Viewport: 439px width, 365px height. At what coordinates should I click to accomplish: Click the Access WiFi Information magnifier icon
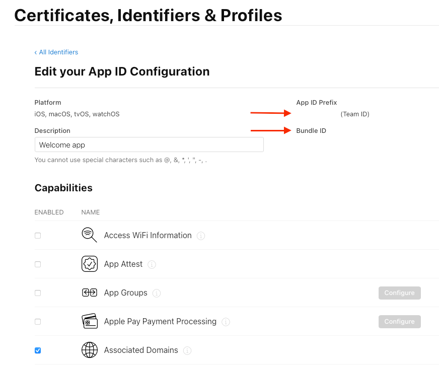(x=89, y=235)
